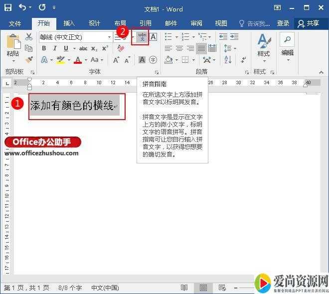Apply strikethrough formatting with the abc icon
This screenshot has height=294, width=329.
pyautogui.click(x=83, y=48)
